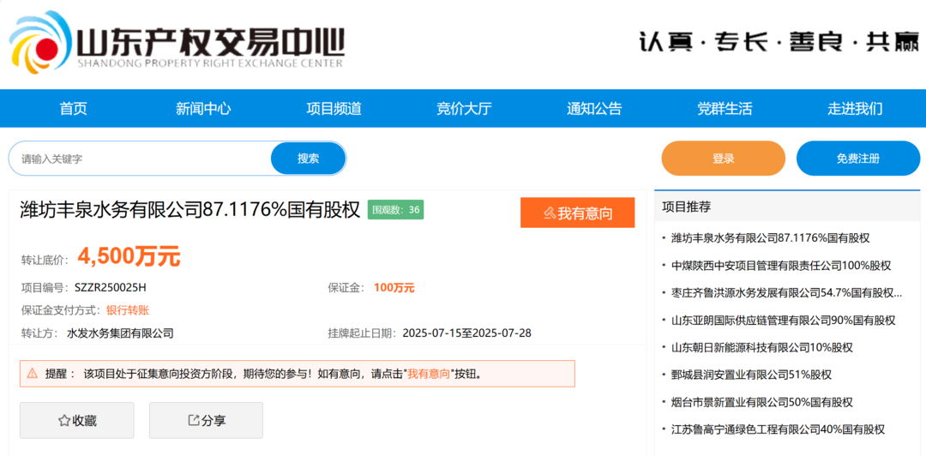926x456 pixels.
Task: Open 山东亚朗国际供应链管理有限公司90%国有股权 link
Action: tap(783, 321)
